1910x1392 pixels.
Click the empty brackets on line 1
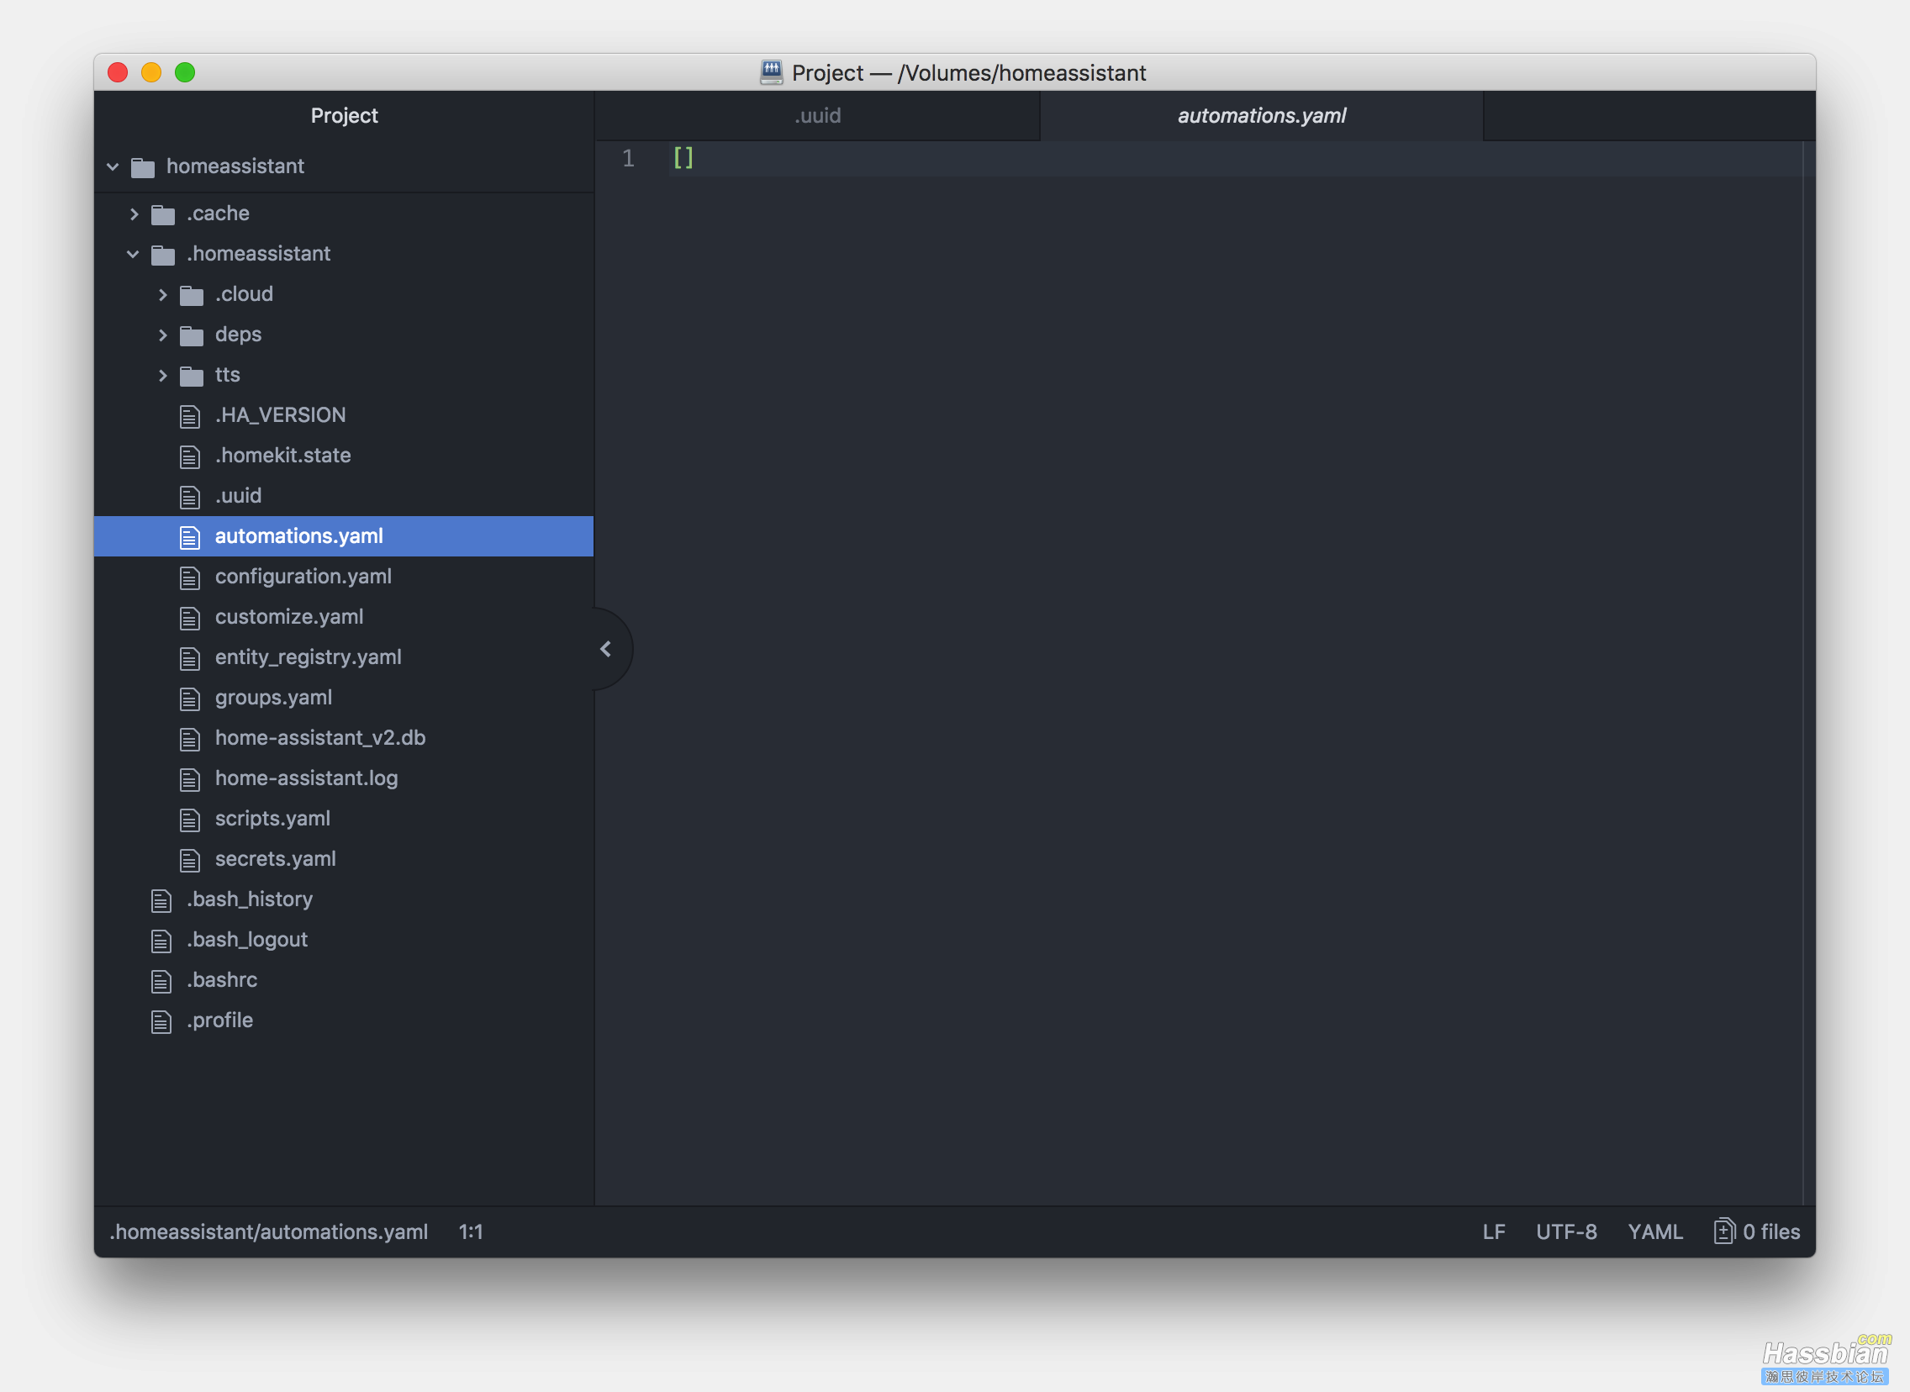(683, 157)
